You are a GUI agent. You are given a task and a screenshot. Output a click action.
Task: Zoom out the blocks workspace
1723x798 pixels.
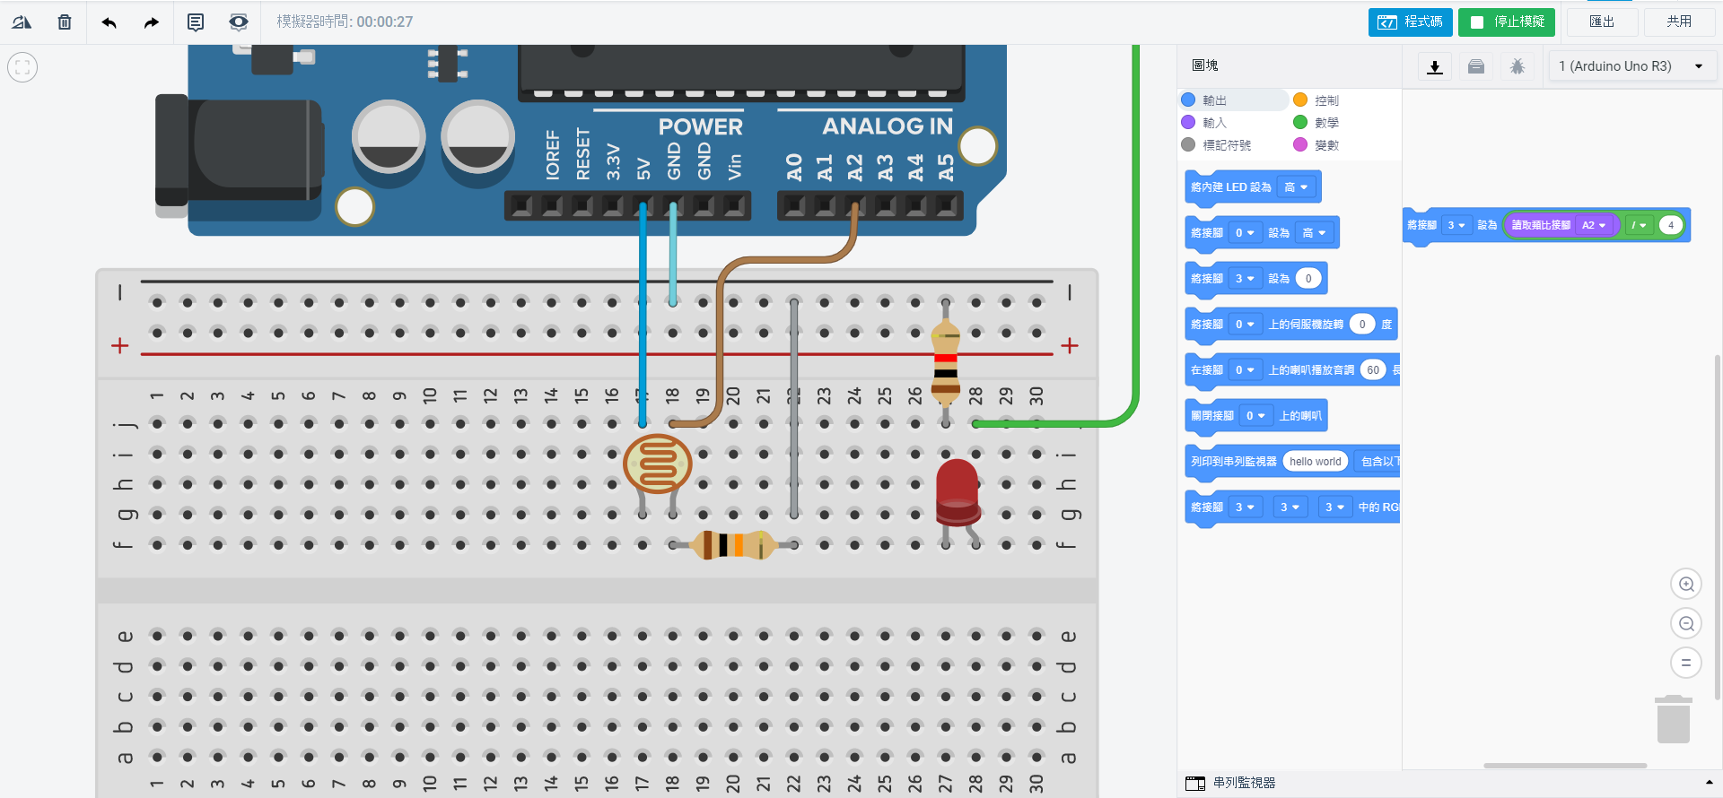click(x=1686, y=624)
